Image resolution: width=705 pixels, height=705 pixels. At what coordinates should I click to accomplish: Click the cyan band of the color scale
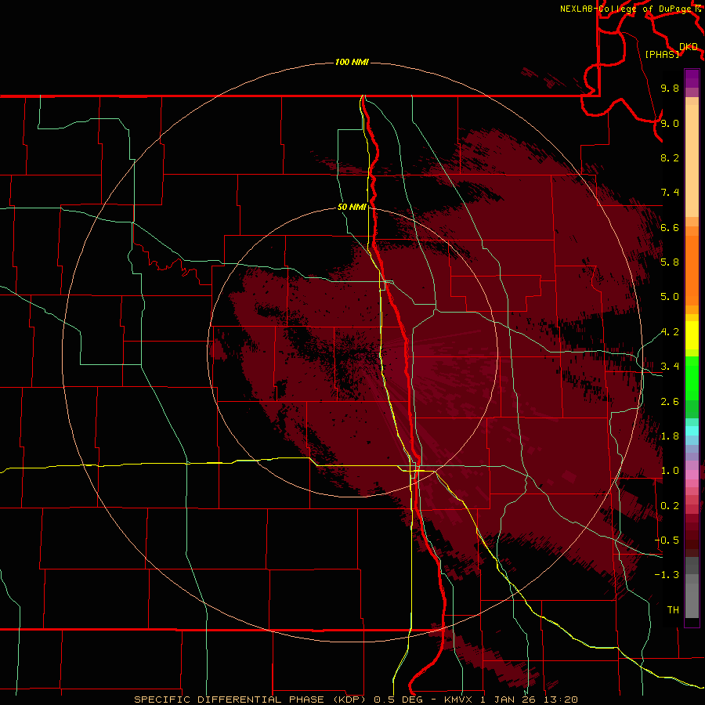coord(692,430)
